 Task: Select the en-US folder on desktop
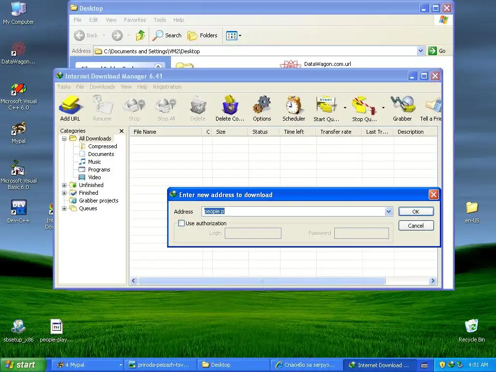tap(472, 212)
